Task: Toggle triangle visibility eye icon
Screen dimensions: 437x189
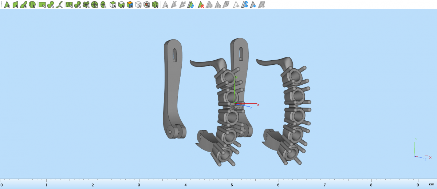Action: point(236,5)
